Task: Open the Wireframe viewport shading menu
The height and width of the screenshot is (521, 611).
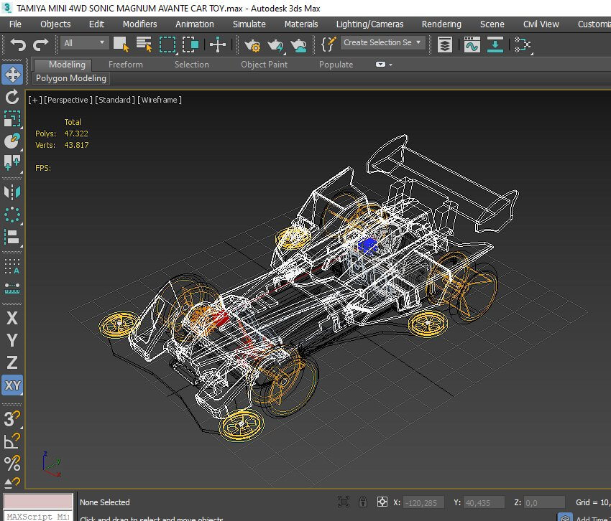Action: (160, 100)
